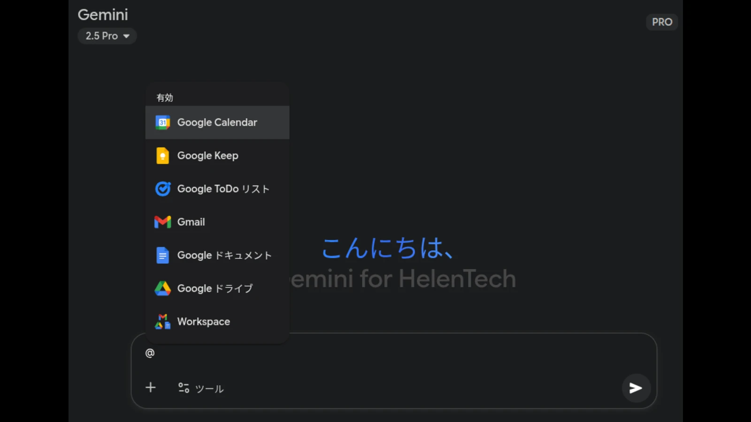751x422 pixels.
Task: Click the caret arrow beside 2.5 Pro
Action: click(x=126, y=36)
